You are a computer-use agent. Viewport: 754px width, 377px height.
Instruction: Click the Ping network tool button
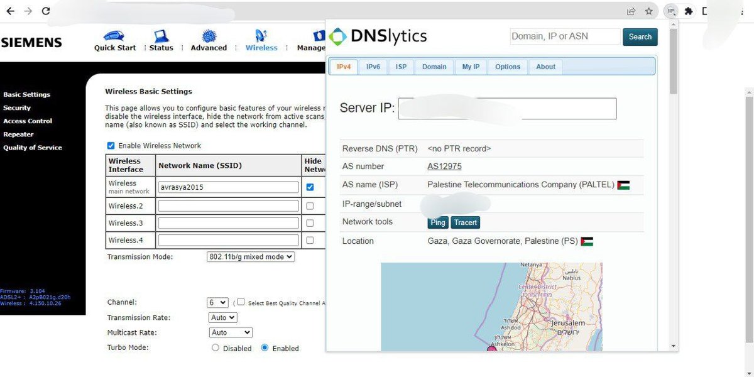pyautogui.click(x=438, y=222)
